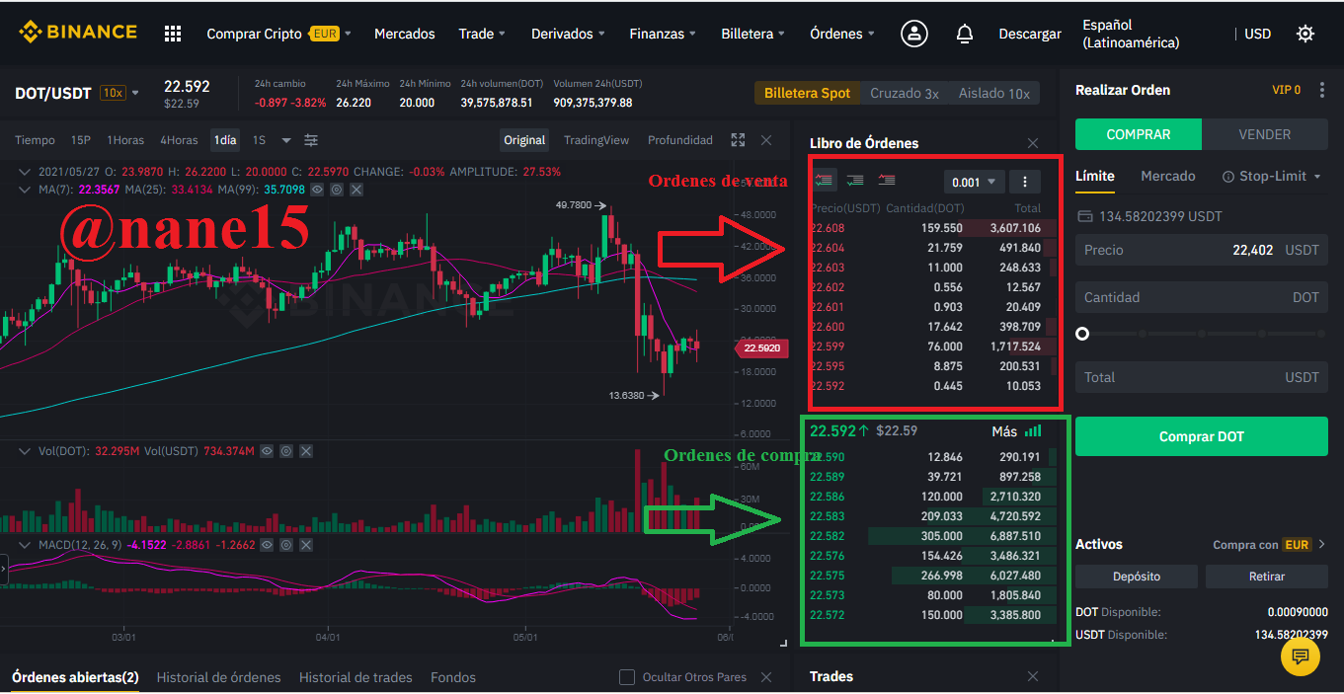Screen dimensions: 1344x694
Task: Close the Libro de Órdenes panel
Action: (x=1033, y=143)
